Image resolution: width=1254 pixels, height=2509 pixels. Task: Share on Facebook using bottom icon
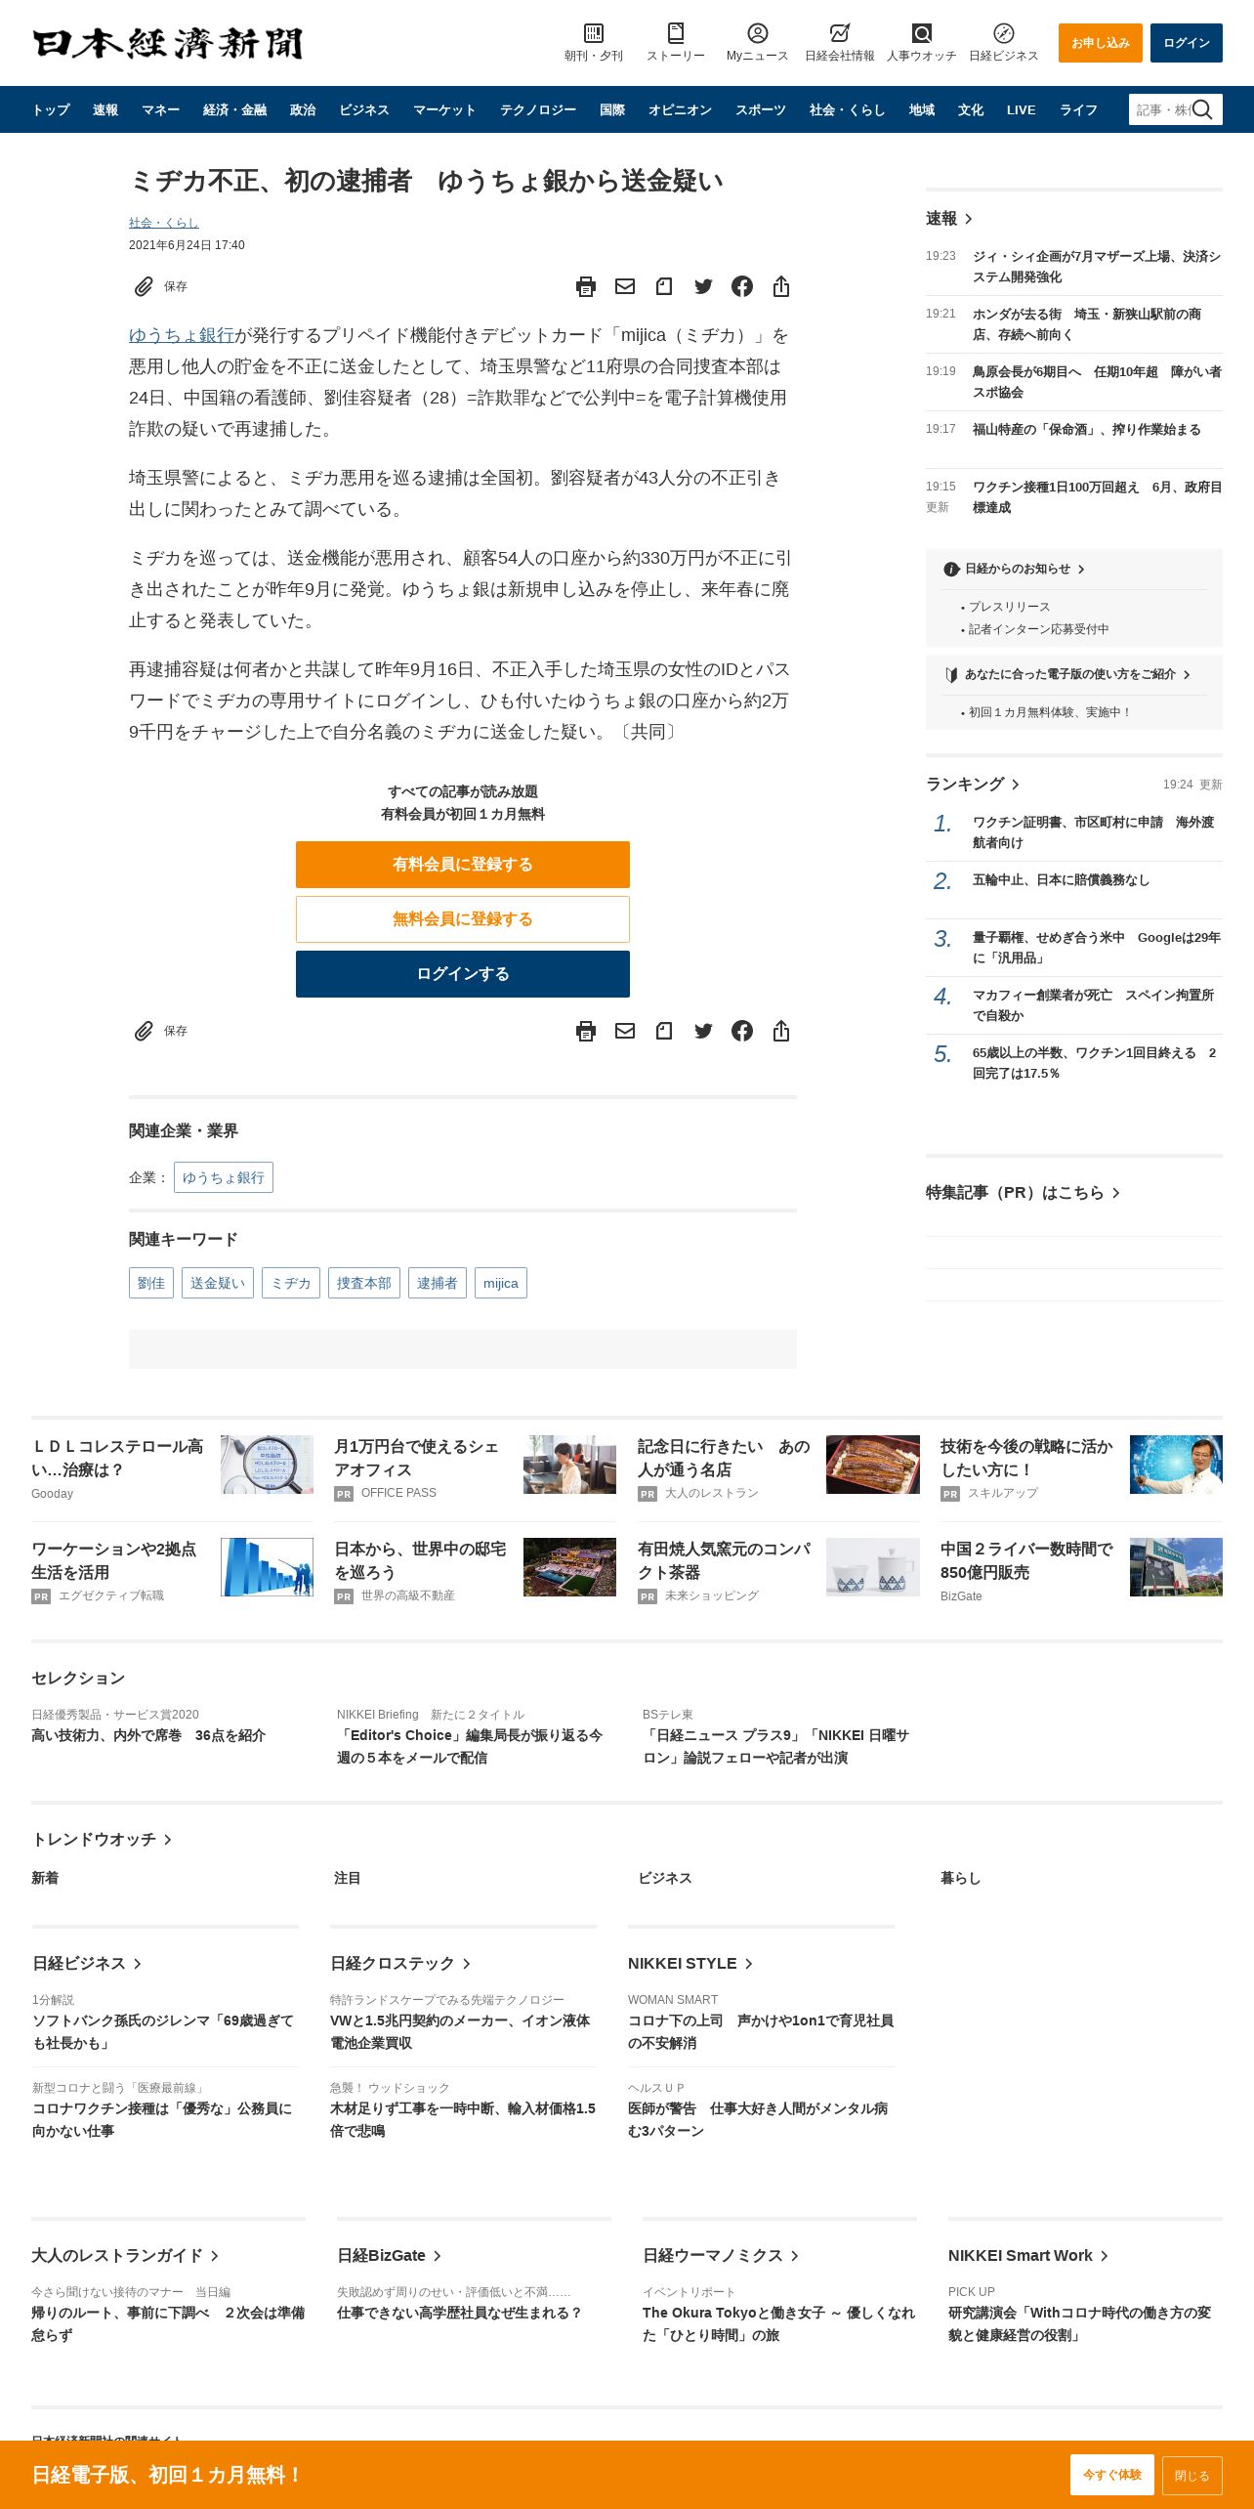click(x=742, y=1031)
